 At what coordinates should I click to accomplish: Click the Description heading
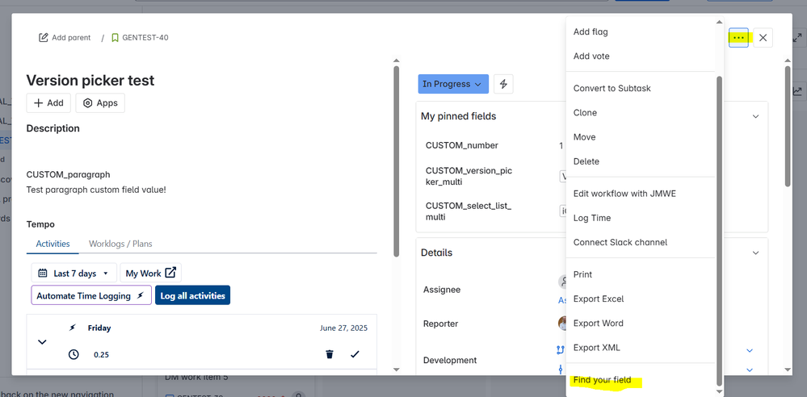click(x=53, y=128)
